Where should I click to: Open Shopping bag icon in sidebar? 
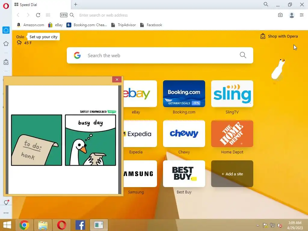tap(6, 62)
